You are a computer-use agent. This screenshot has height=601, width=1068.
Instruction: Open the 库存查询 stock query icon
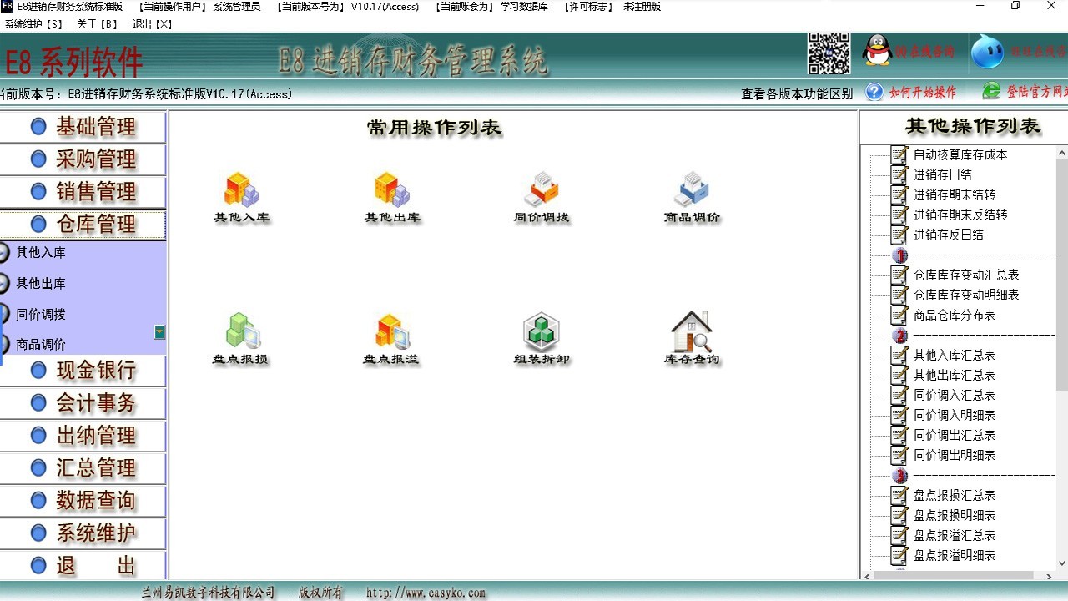(691, 332)
